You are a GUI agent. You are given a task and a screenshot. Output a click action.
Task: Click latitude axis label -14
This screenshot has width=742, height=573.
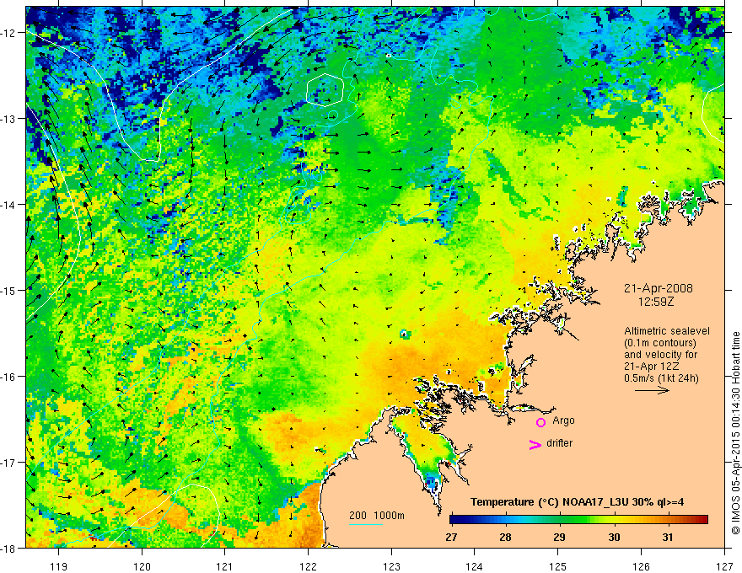tap(8, 205)
